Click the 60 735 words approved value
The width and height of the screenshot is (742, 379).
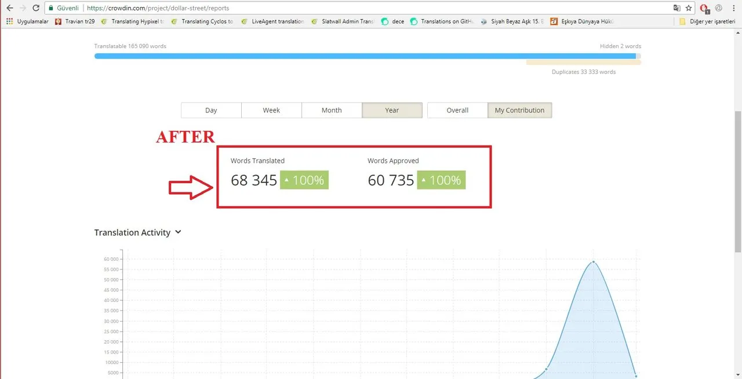[391, 180]
